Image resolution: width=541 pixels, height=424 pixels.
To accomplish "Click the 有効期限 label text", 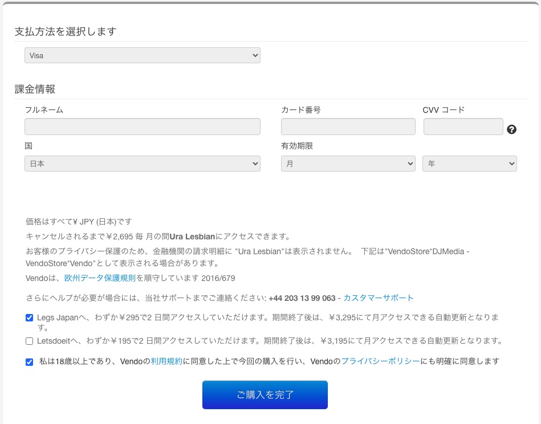I will tap(297, 146).
